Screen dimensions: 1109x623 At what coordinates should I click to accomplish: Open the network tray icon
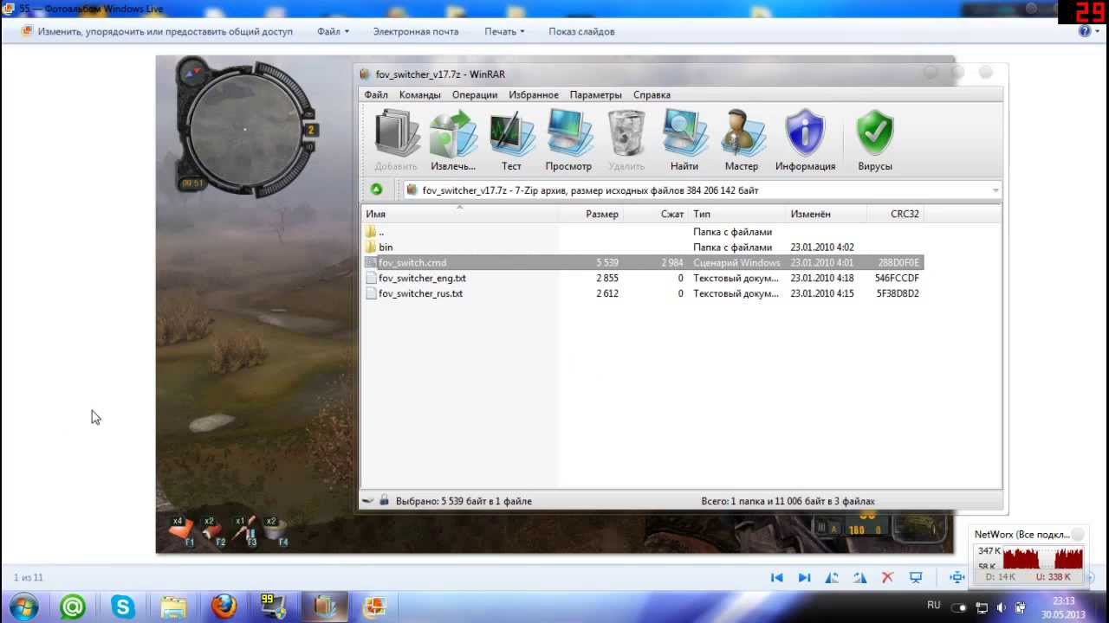tap(983, 607)
